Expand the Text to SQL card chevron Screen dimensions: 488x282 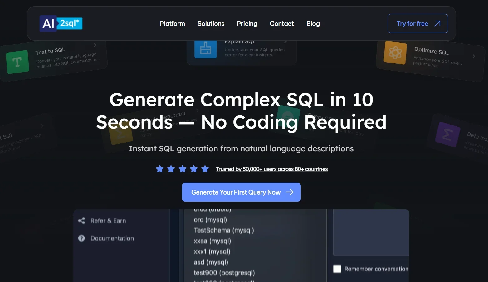pos(95,45)
